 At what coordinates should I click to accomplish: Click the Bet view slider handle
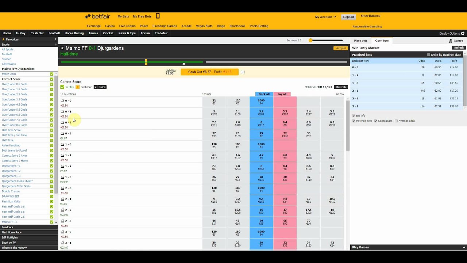pos(310,41)
